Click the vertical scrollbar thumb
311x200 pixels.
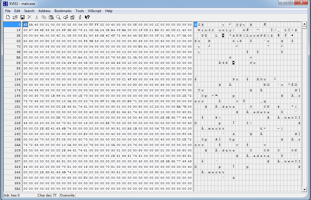point(304,27)
